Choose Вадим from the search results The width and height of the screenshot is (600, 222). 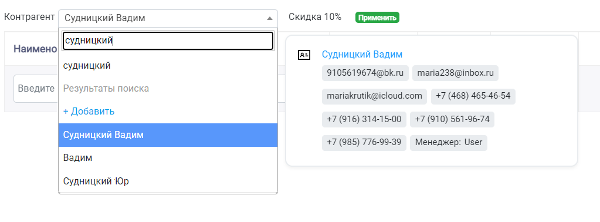click(168, 158)
